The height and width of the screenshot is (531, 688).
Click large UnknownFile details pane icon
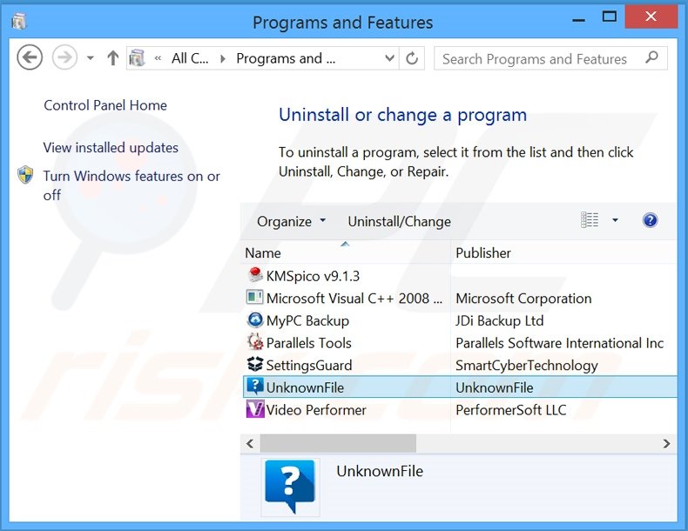point(290,487)
